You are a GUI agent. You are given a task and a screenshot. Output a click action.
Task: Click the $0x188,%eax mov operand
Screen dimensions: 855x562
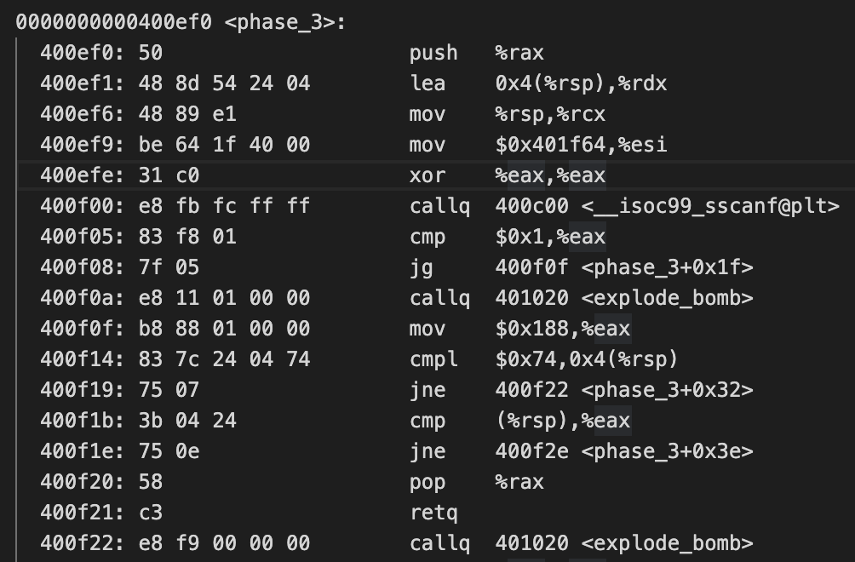point(563,329)
